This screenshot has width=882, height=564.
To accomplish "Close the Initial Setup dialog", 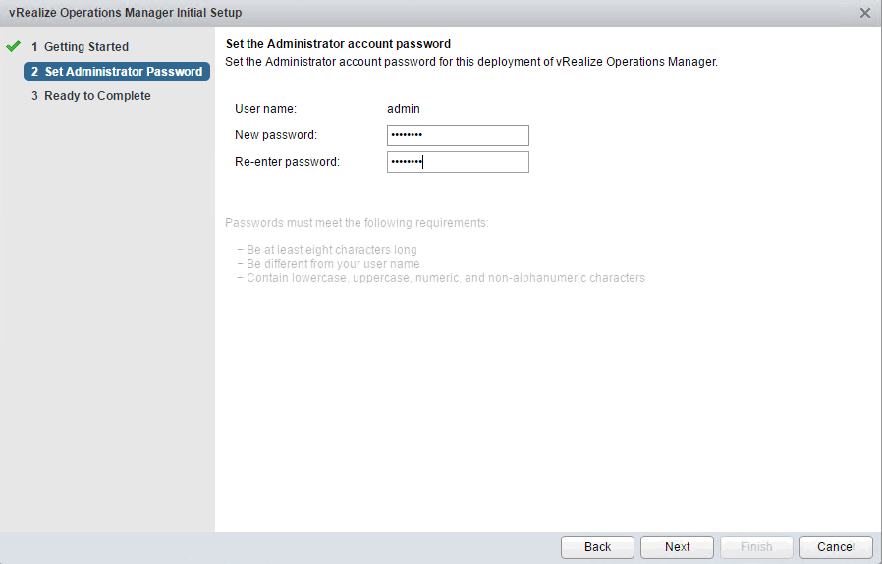I will point(865,13).
